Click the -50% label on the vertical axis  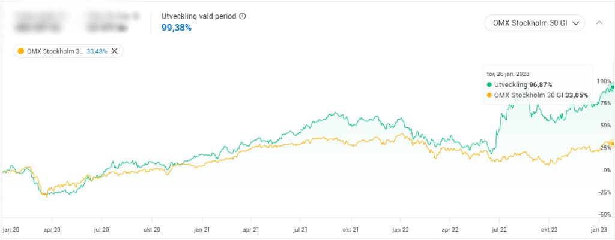click(x=604, y=214)
